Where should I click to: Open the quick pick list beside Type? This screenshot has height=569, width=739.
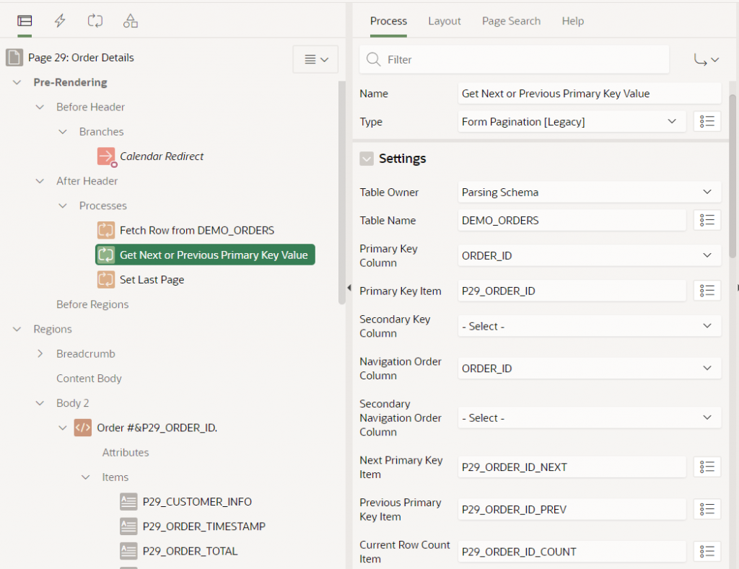tap(707, 122)
